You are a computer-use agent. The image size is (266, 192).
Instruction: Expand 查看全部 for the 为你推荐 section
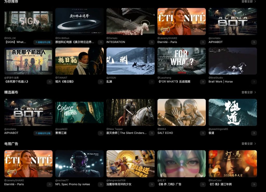pos(249,2)
